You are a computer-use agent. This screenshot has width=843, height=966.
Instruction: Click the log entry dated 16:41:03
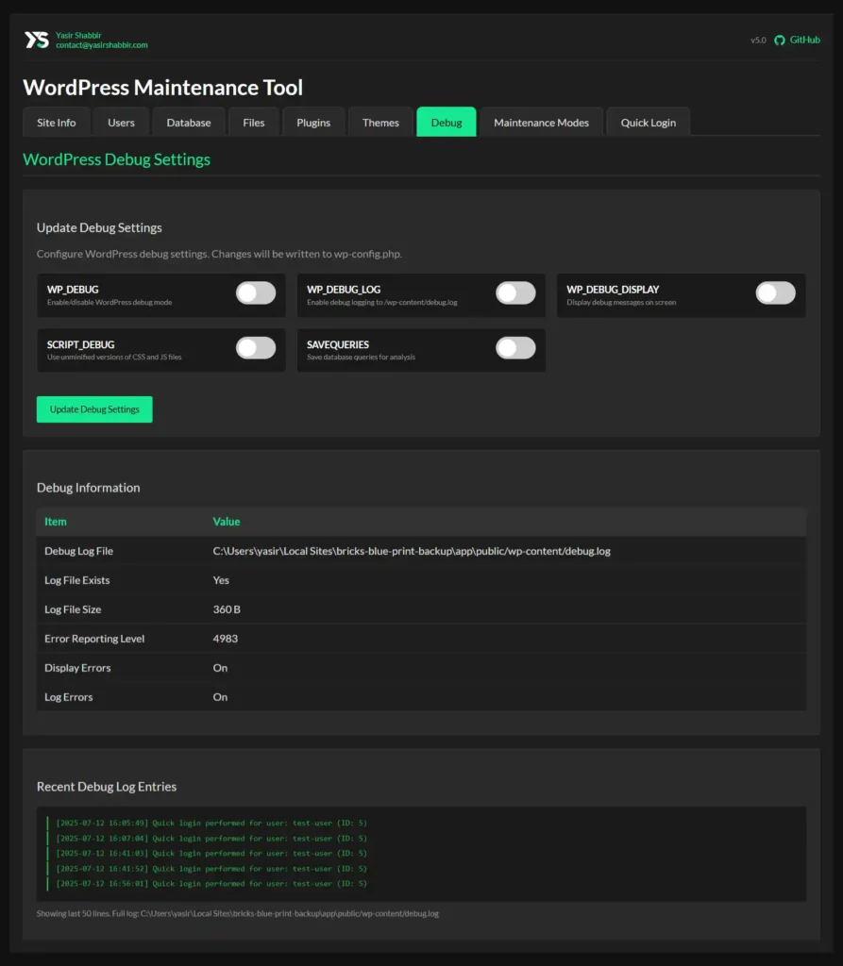[x=211, y=853]
